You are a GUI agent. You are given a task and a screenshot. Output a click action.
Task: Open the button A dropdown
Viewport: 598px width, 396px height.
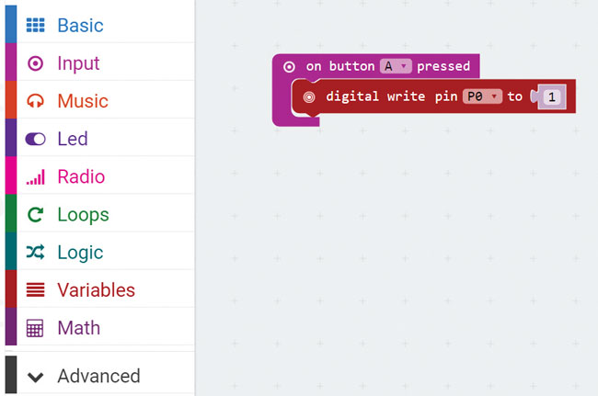(x=396, y=66)
